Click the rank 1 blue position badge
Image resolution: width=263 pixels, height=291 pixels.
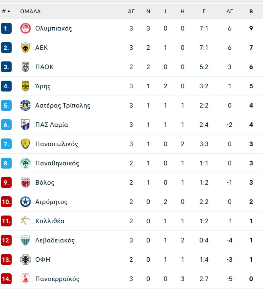pyautogui.click(x=6, y=28)
